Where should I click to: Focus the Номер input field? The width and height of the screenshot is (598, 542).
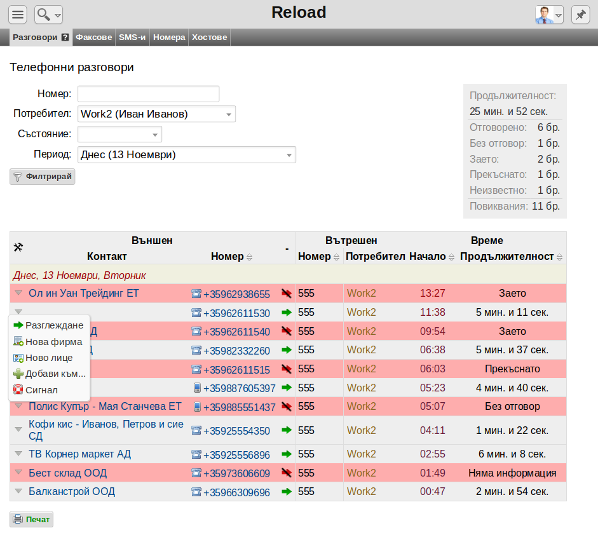tap(148, 94)
